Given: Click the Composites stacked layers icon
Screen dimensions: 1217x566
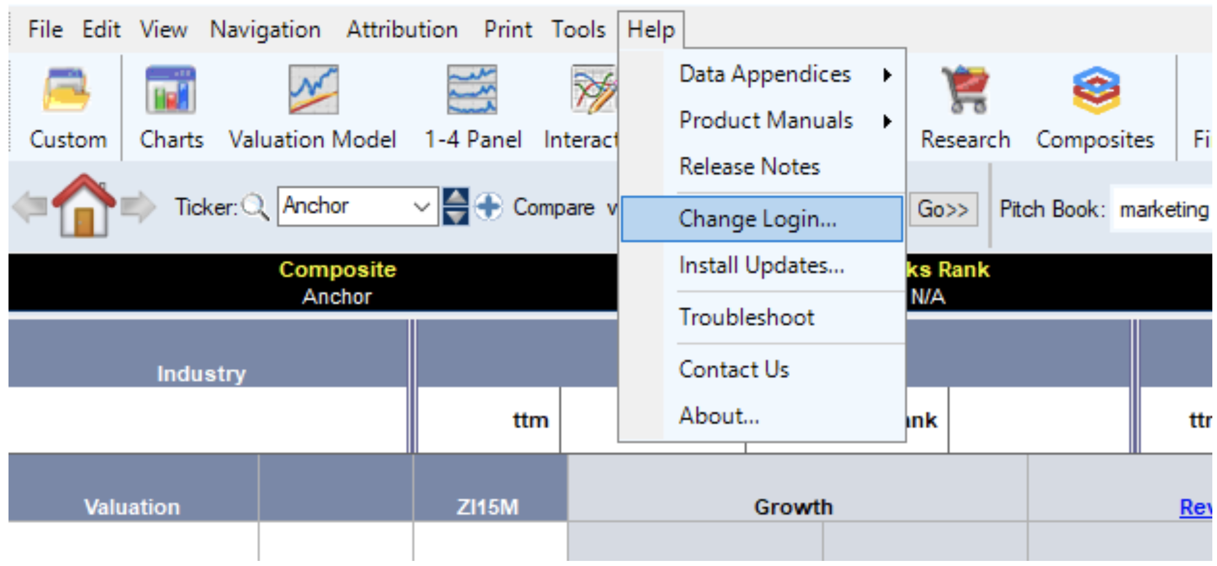Looking at the screenshot, I should tap(1095, 90).
